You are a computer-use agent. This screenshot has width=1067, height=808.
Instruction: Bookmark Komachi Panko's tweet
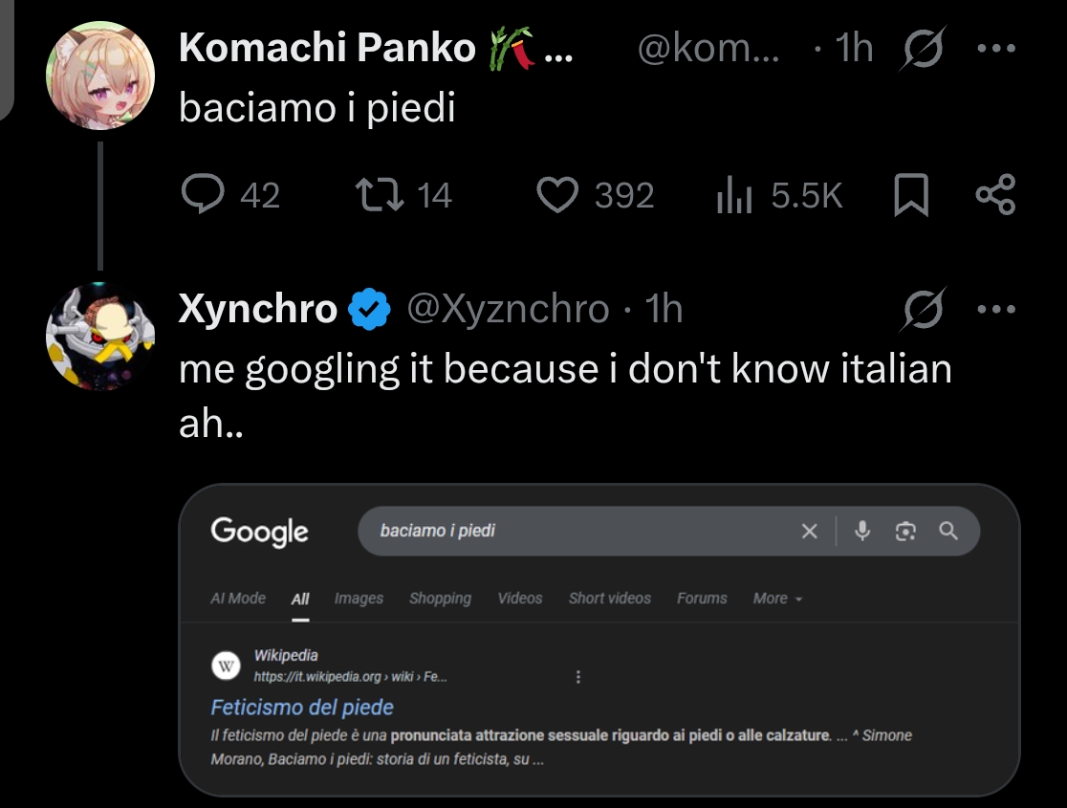point(910,195)
